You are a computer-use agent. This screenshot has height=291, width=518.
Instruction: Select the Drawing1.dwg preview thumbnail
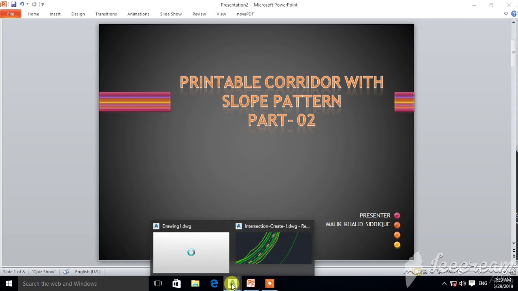pyautogui.click(x=191, y=252)
